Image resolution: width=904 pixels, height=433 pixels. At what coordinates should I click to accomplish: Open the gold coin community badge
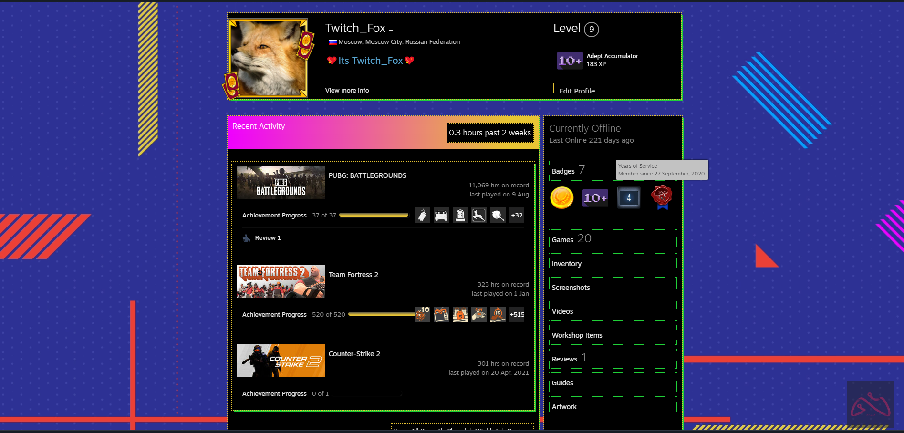tap(561, 198)
